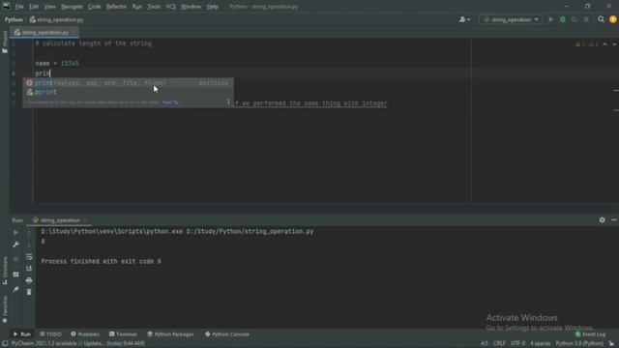Start debugging with the green bug icon
The height and width of the screenshot is (348, 619).
[x=563, y=19]
